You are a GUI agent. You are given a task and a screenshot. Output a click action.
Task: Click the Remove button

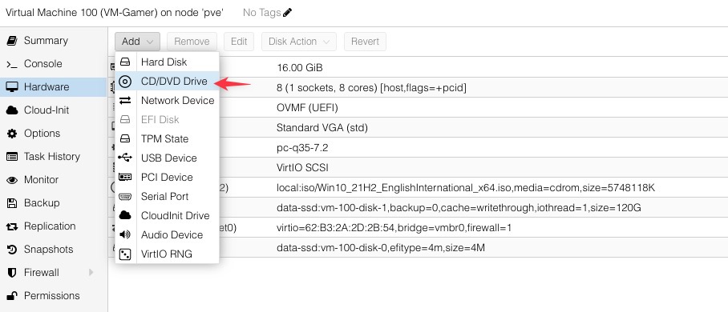[x=192, y=42]
